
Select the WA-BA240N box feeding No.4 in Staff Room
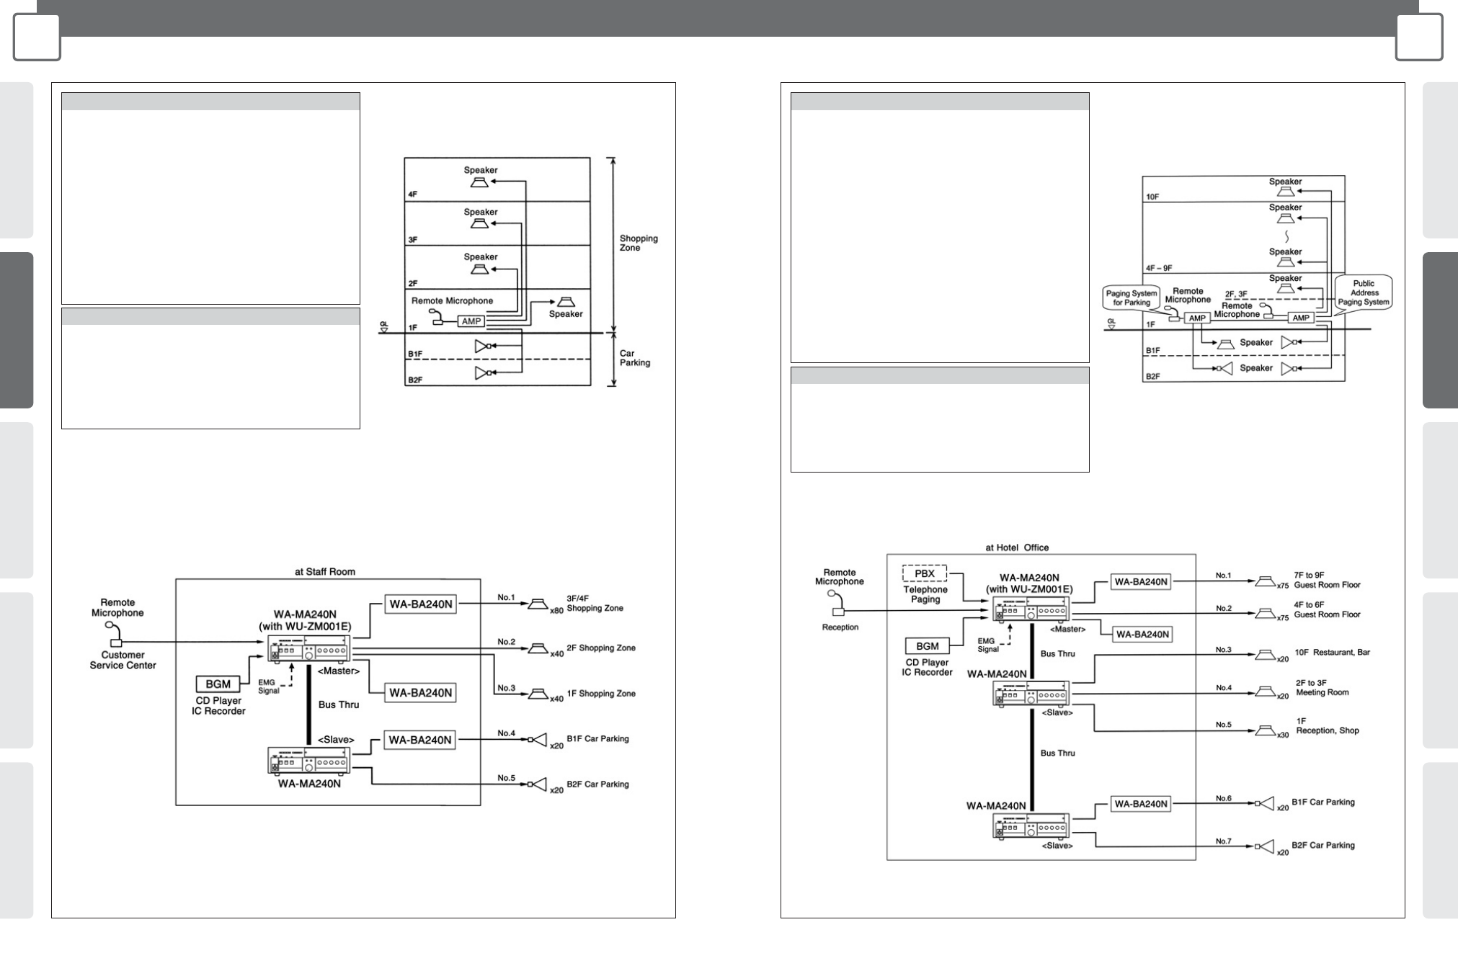(x=420, y=740)
